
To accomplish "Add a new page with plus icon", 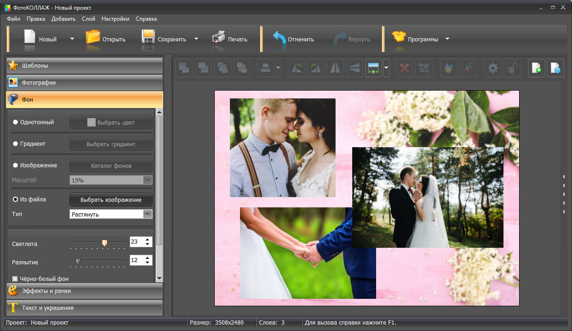I will click(x=537, y=68).
